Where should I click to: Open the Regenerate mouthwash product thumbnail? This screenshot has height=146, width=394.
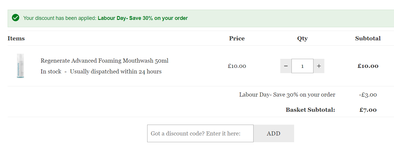(20, 66)
